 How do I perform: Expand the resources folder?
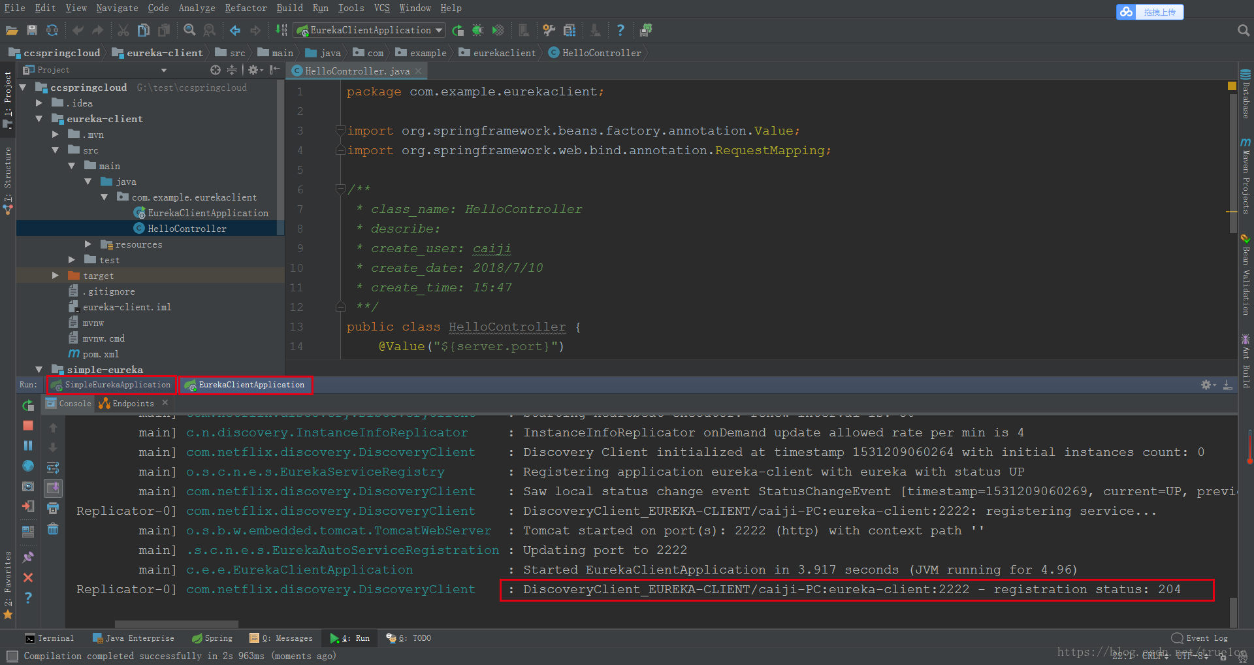(88, 244)
